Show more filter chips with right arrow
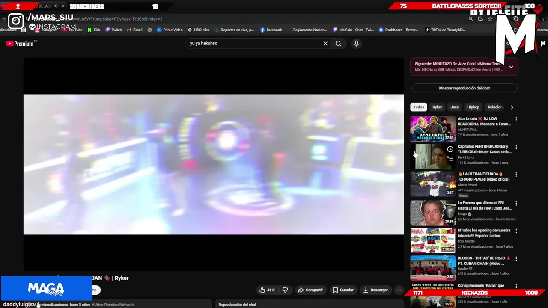 point(512,107)
